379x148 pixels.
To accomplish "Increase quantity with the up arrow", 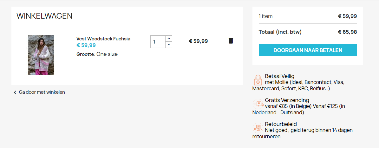I will pos(169,38).
